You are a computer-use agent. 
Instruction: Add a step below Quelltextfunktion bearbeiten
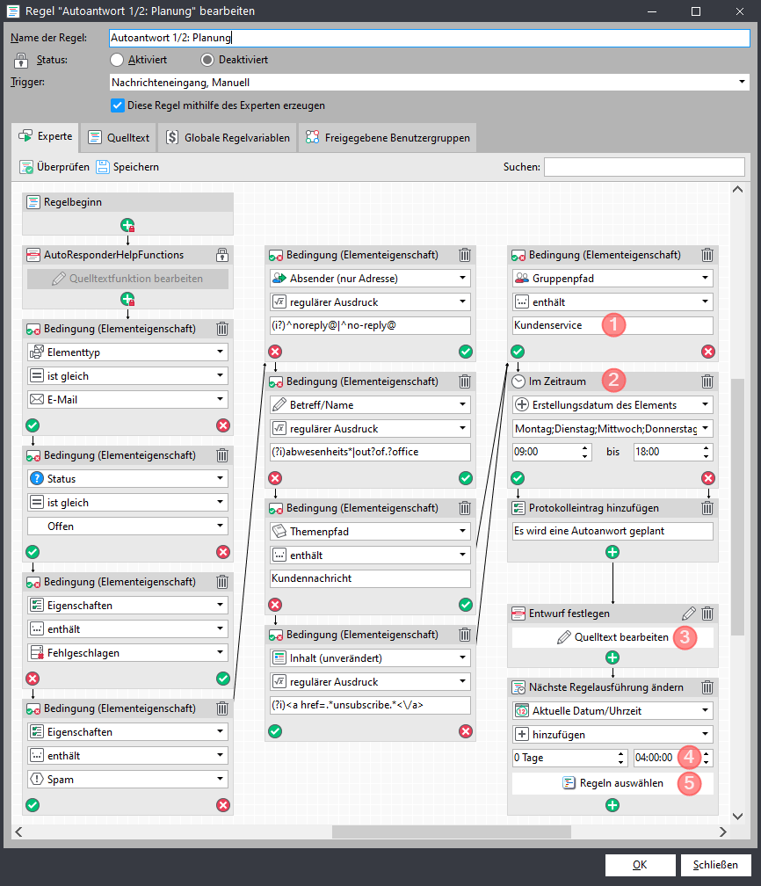pos(127,300)
